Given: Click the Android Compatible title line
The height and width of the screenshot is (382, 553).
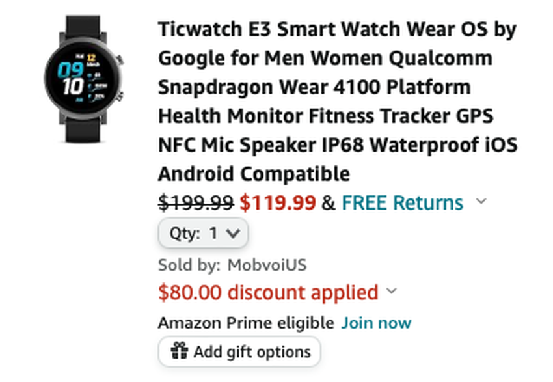Looking at the screenshot, I should point(254,174).
